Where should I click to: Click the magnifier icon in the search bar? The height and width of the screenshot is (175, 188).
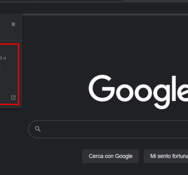click(38, 129)
